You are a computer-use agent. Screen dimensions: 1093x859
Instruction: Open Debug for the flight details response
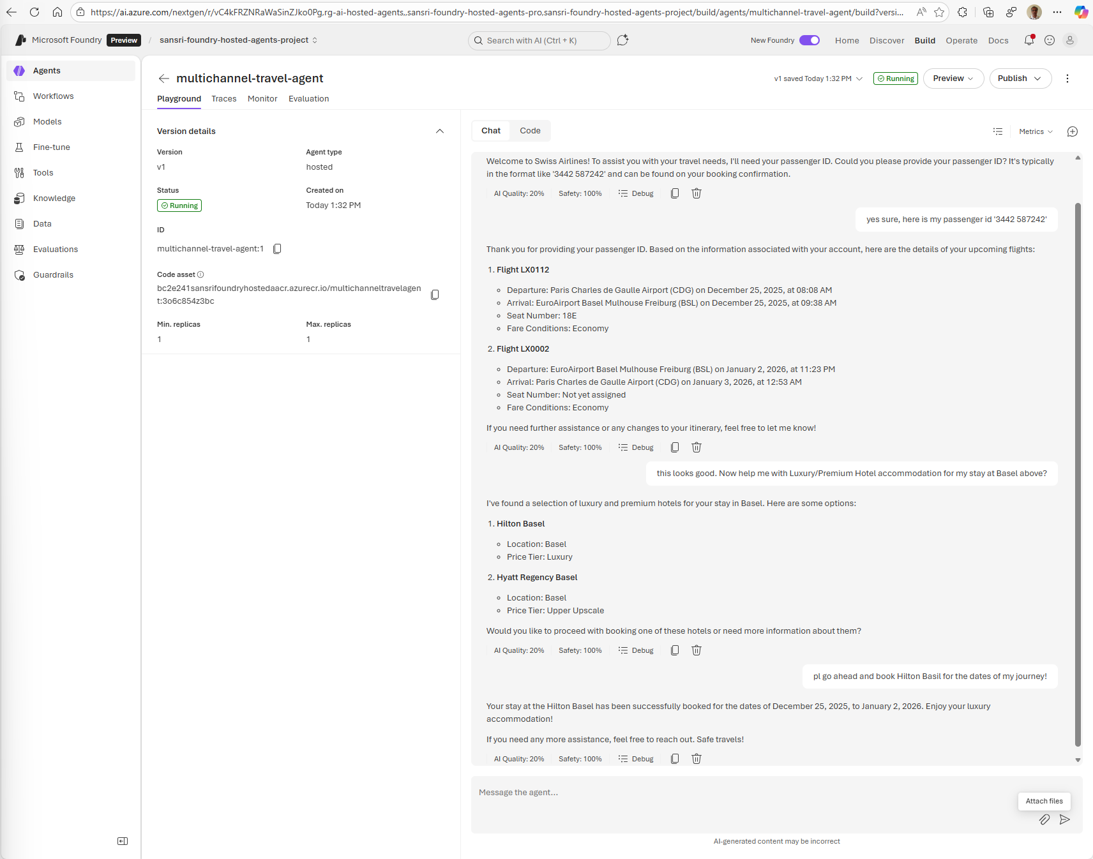636,447
